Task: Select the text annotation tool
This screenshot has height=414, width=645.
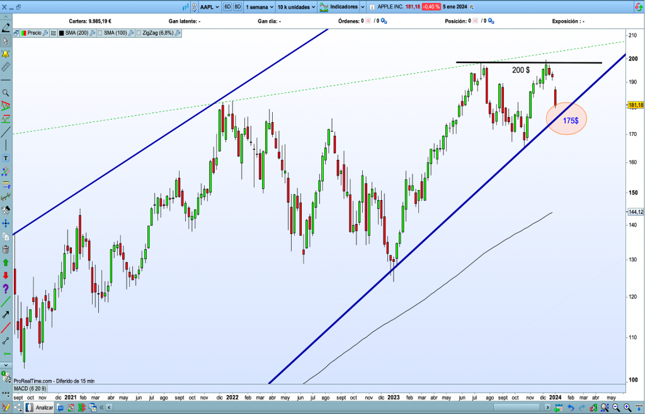Action: click(x=6, y=158)
